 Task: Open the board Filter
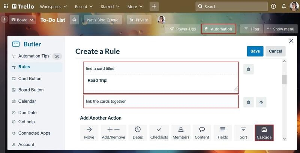coord(252,29)
